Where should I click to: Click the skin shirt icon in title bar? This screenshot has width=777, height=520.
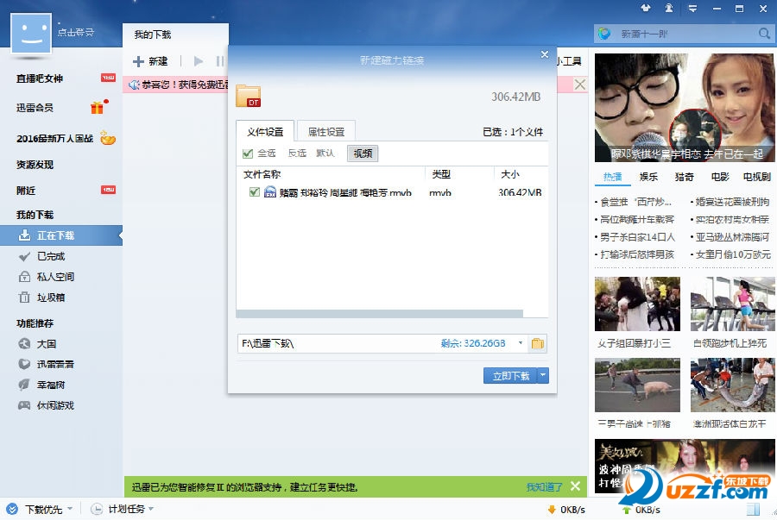click(645, 8)
